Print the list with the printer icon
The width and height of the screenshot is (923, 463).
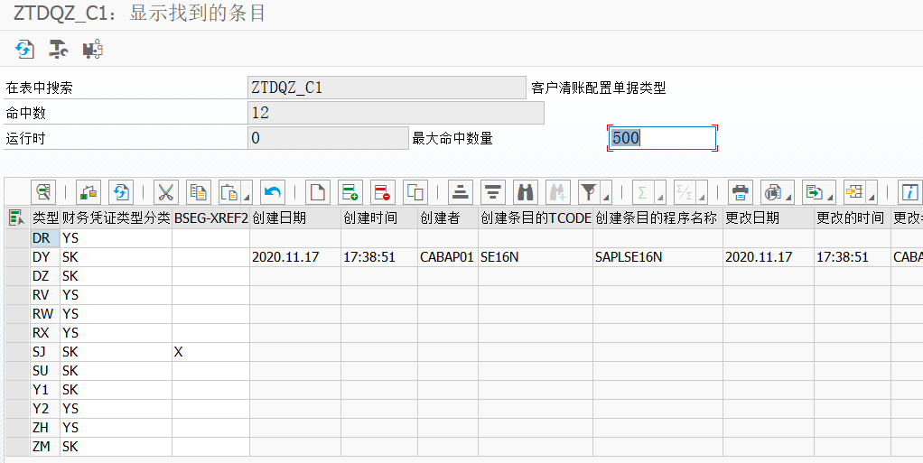[740, 192]
